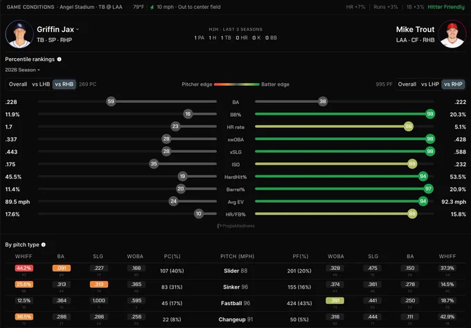Select the Sinker 96 pitch row
471x328 pixels.
pyautogui.click(x=235, y=287)
